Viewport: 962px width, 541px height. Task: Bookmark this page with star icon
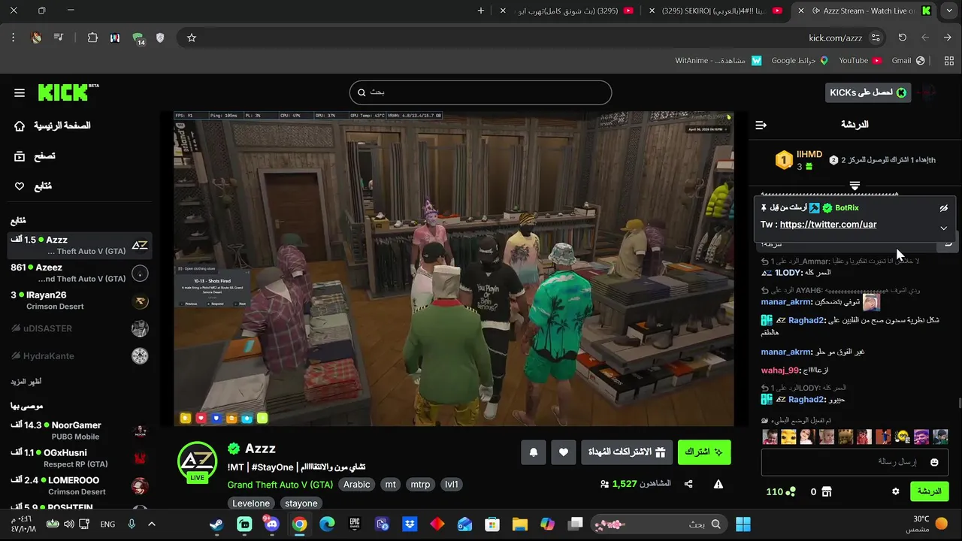pos(192,38)
